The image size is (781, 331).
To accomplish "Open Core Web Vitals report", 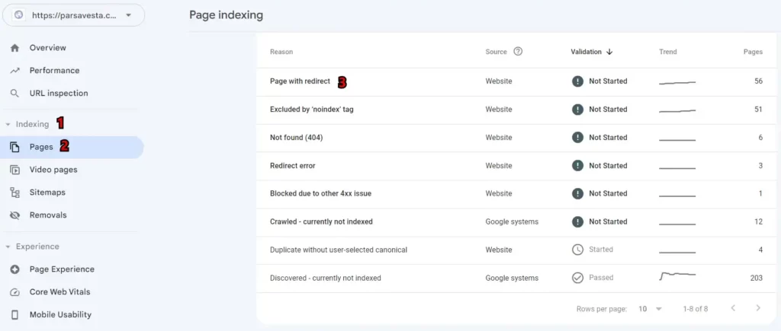I will coord(59,291).
